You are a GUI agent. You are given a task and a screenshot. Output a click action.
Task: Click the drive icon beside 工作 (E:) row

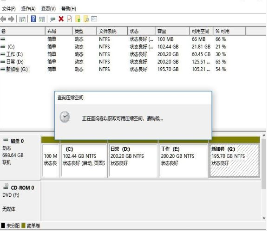(3, 54)
